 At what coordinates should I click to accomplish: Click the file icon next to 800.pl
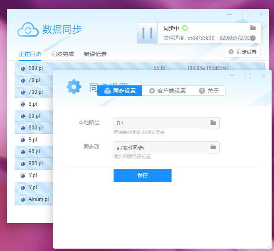[23, 128]
